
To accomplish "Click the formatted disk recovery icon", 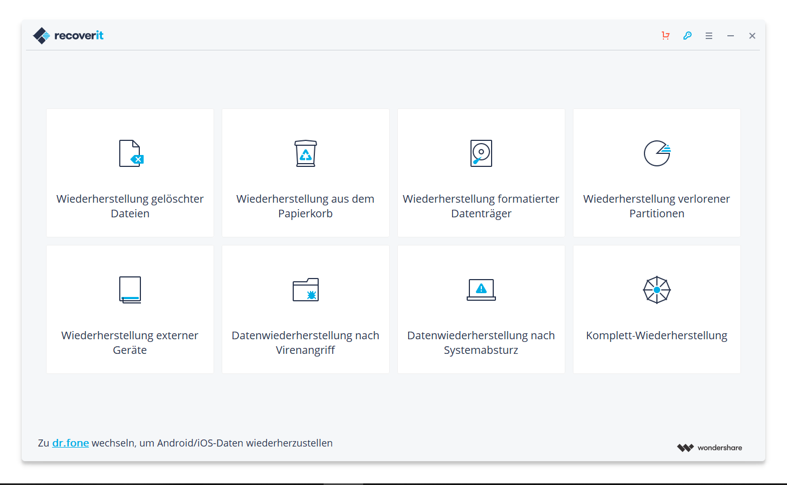I will click(x=481, y=153).
